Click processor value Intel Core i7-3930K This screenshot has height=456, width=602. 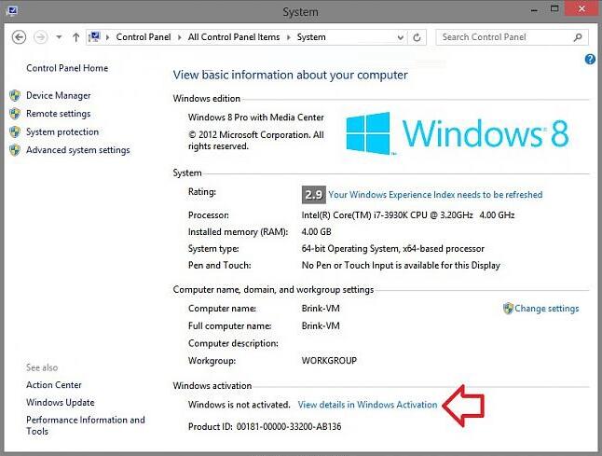tap(408, 215)
